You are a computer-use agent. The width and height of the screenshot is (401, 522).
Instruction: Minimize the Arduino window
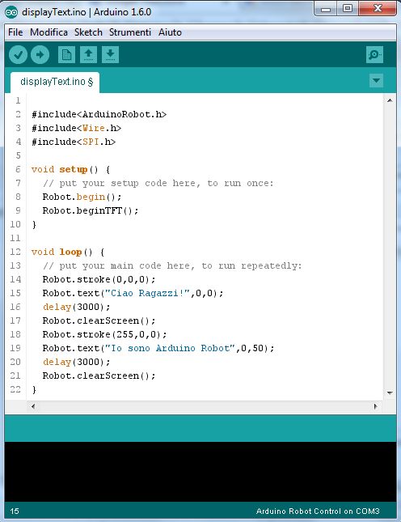click(x=326, y=9)
